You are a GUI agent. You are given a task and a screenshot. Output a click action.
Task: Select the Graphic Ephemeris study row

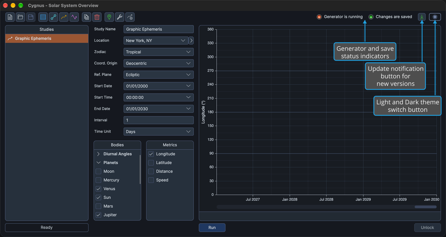[47, 38]
